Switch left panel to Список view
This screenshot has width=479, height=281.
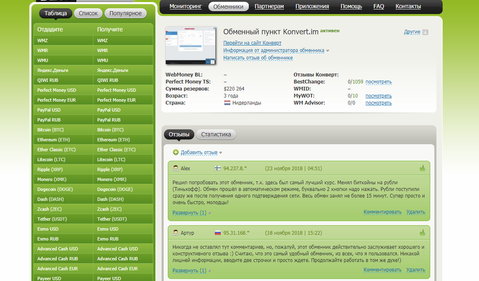(88, 13)
